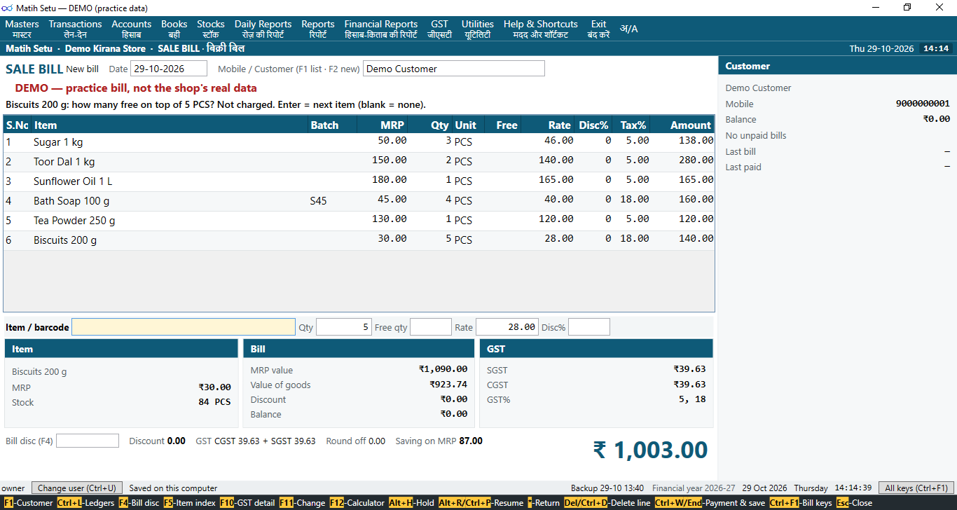Click the ₹ 1,003.00 bill total

tap(650, 450)
